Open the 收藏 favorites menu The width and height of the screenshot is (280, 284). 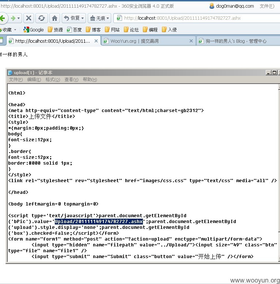(8, 30)
